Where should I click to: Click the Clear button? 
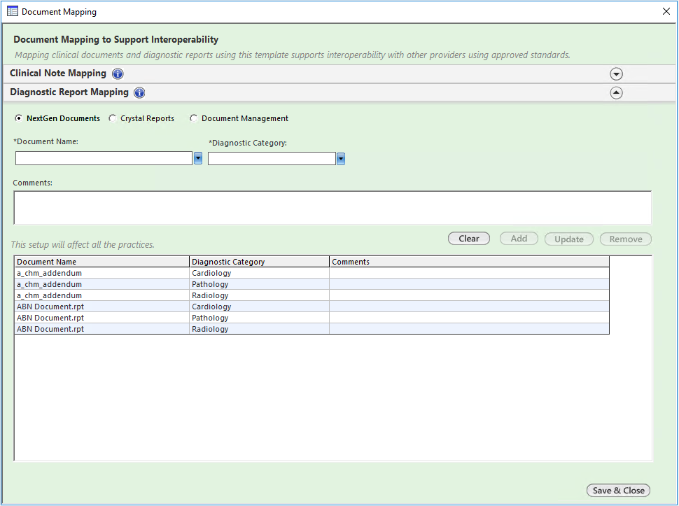click(x=469, y=239)
